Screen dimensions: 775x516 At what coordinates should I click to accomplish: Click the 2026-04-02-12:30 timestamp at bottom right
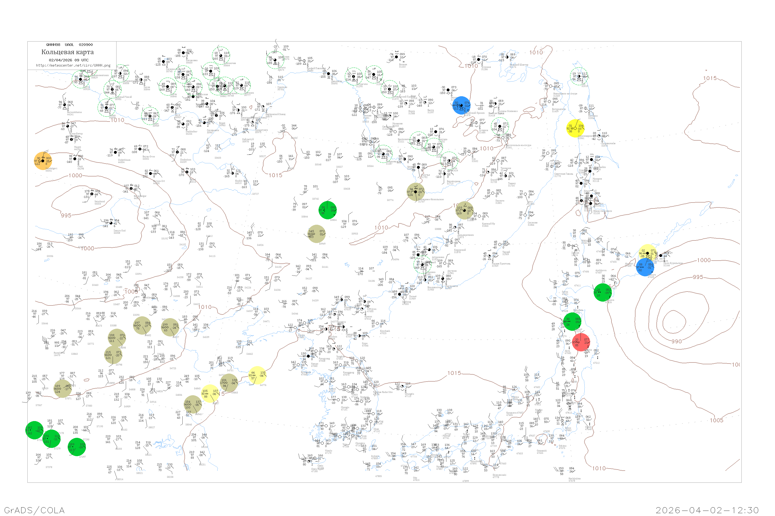[707, 510]
